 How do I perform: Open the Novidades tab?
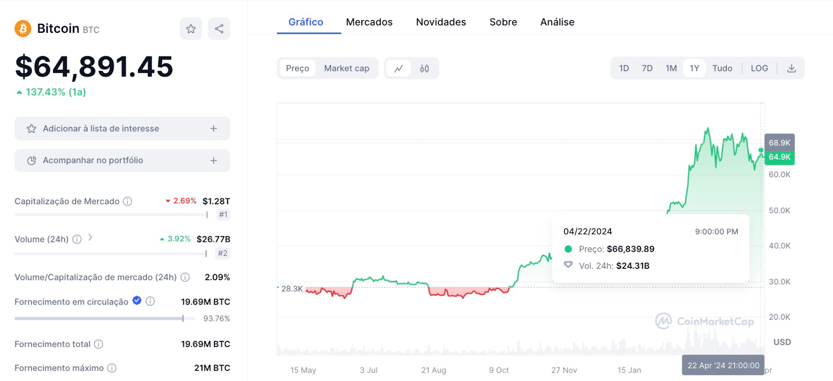point(441,22)
